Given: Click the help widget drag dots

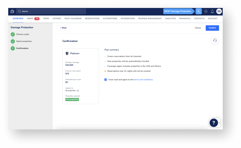Looking at the screenshot, I should (219, 123).
